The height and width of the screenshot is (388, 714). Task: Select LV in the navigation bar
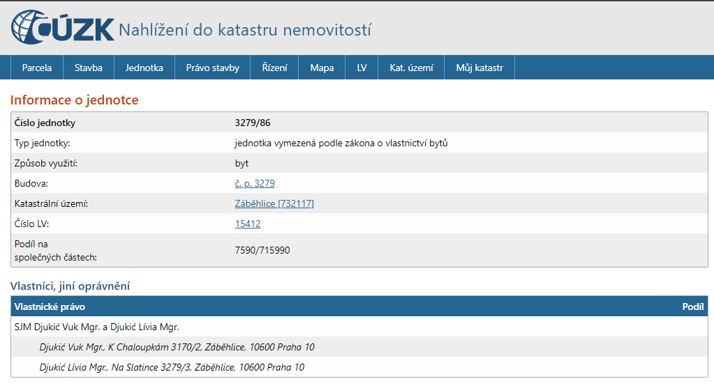pos(362,68)
